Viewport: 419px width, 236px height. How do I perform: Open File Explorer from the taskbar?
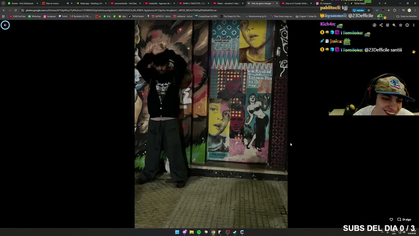pos(192,232)
